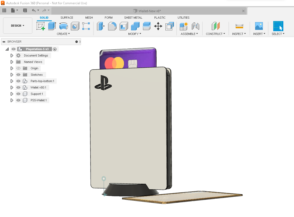Switch to the UTILITIES tab
This screenshot has width=294, height=217.
coord(183,18)
